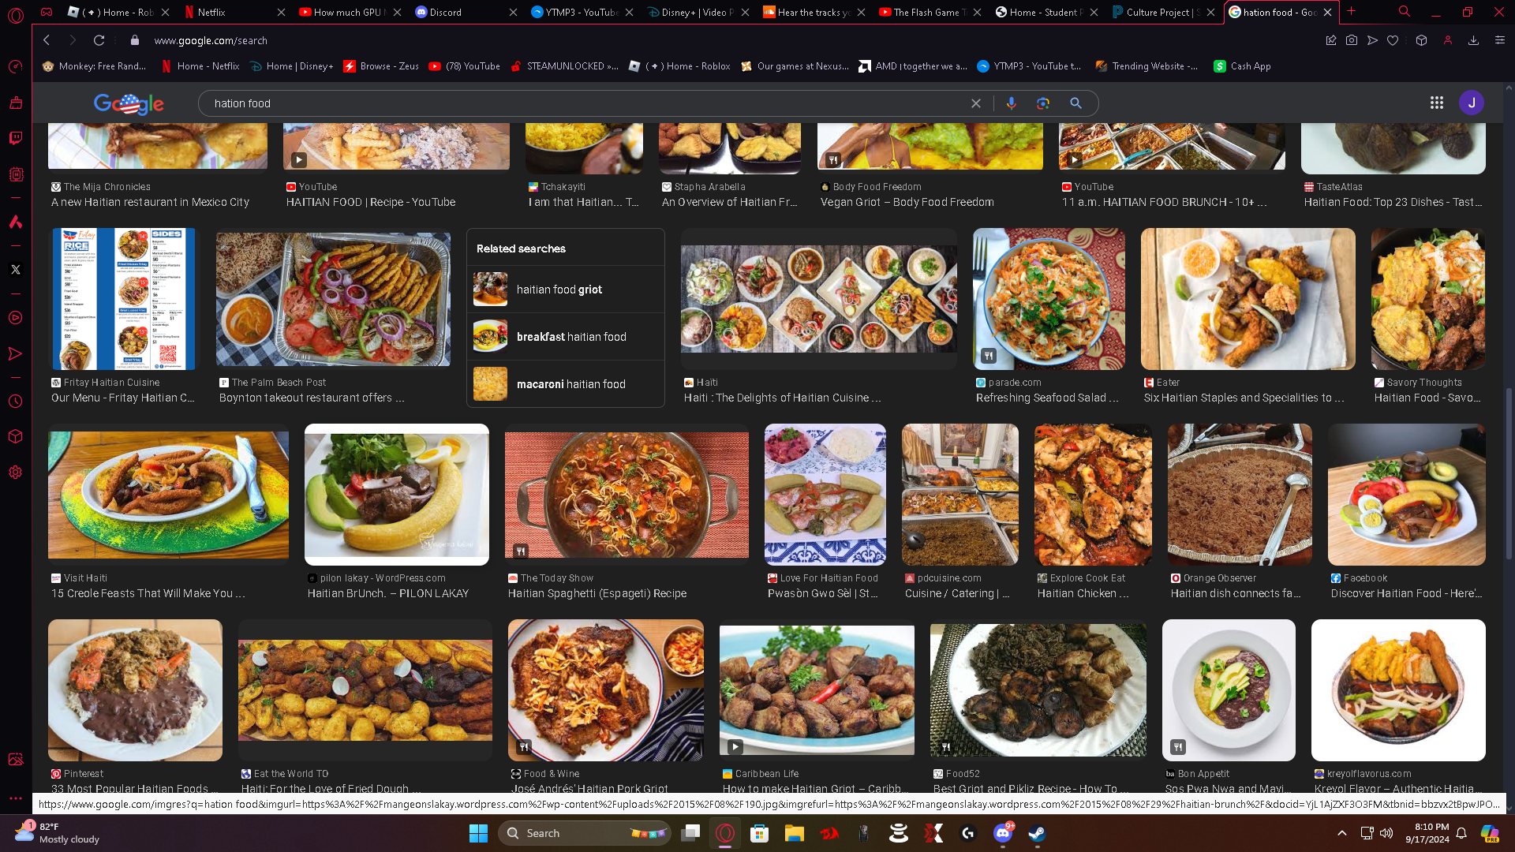This screenshot has width=1515, height=852.
Task: Open Opera easy setup menu
Action: click(x=1500, y=40)
